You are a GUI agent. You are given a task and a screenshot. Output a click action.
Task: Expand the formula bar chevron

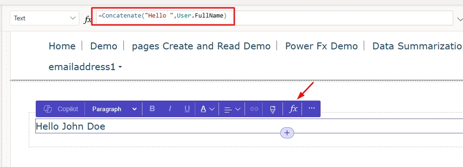point(459,19)
